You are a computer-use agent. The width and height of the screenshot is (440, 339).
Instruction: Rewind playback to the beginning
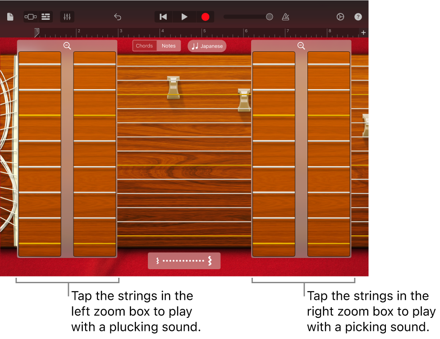pyautogui.click(x=163, y=17)
